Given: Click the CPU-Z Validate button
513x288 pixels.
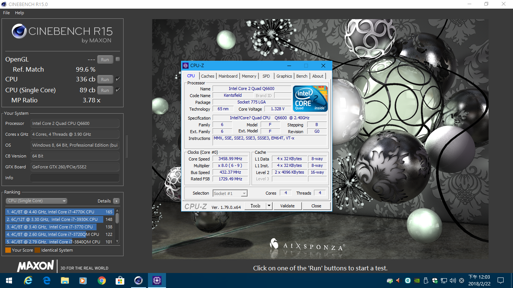Looking at the screenshot, I should pyautogui.click(x=287, y=206).
